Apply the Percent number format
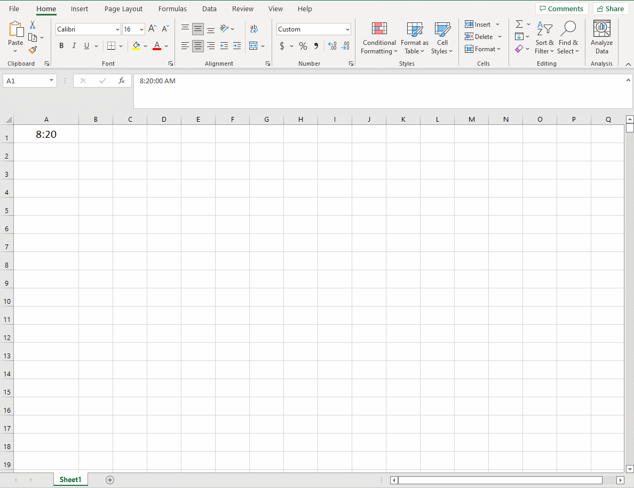Screen dimensions: 634x488 [x=303, y=46]
